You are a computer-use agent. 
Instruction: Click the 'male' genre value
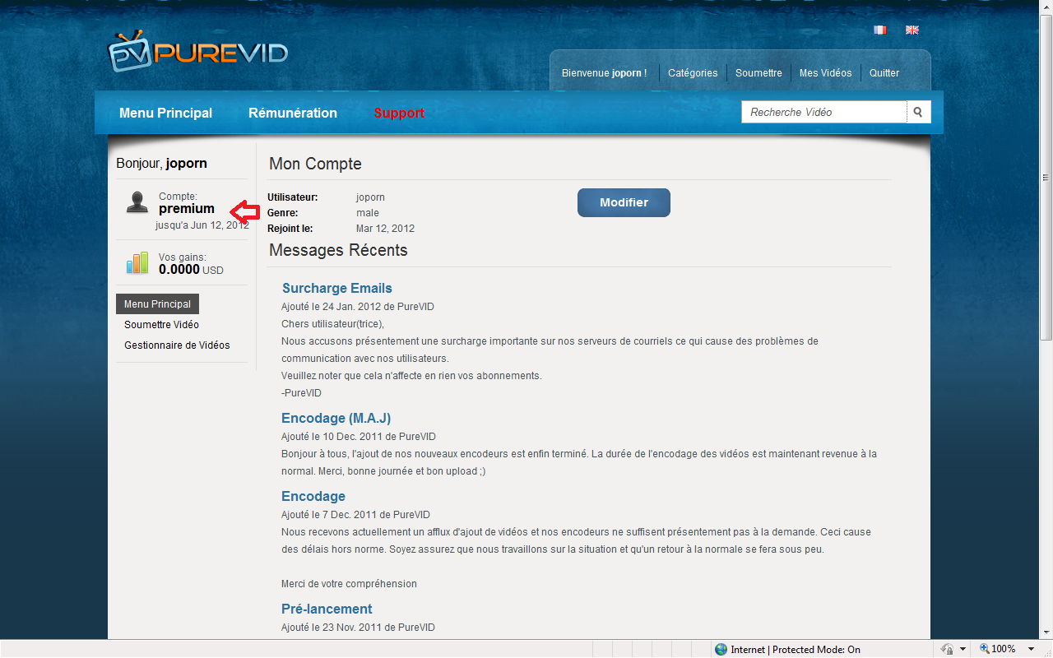(368, 213)
